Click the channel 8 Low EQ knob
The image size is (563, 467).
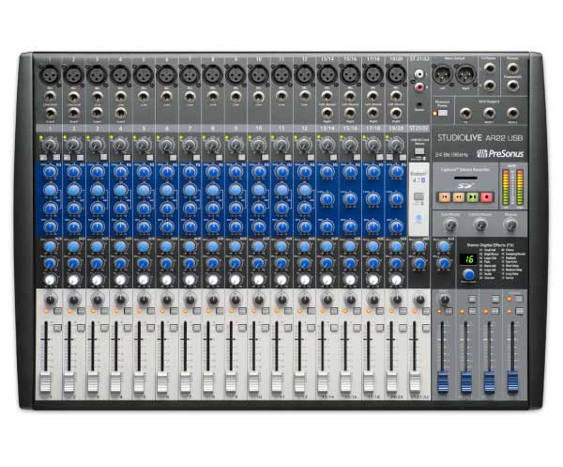(213, 226)
